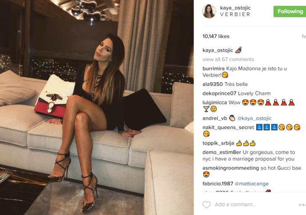
Task: Open the three-dot more options icon
Action: pyautogui.click(x=302, y=205)
